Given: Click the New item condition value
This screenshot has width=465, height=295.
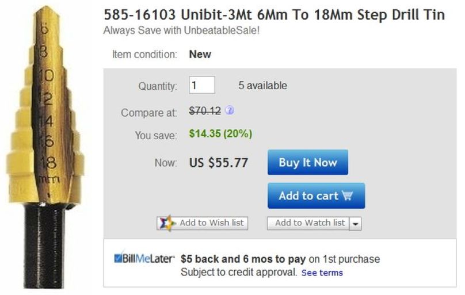Looking at the screenshot, I should (x=200, y=55).
